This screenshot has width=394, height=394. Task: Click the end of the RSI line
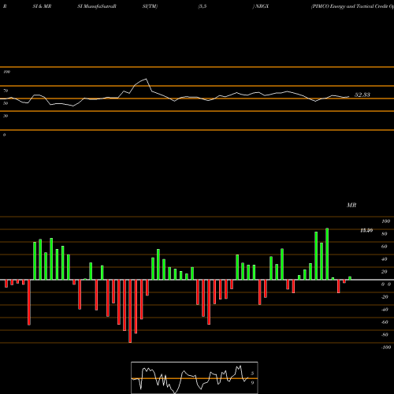tap(349, 97)
